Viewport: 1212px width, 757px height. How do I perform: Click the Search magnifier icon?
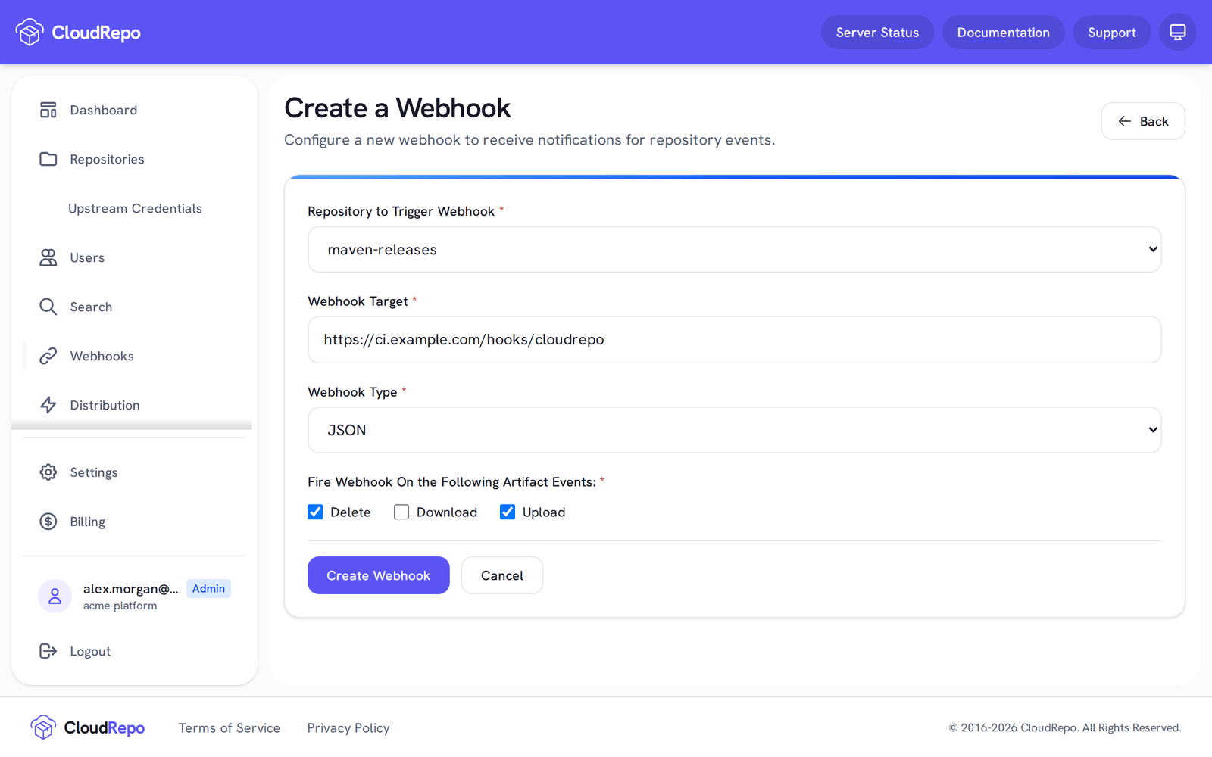tap(48, 307)
